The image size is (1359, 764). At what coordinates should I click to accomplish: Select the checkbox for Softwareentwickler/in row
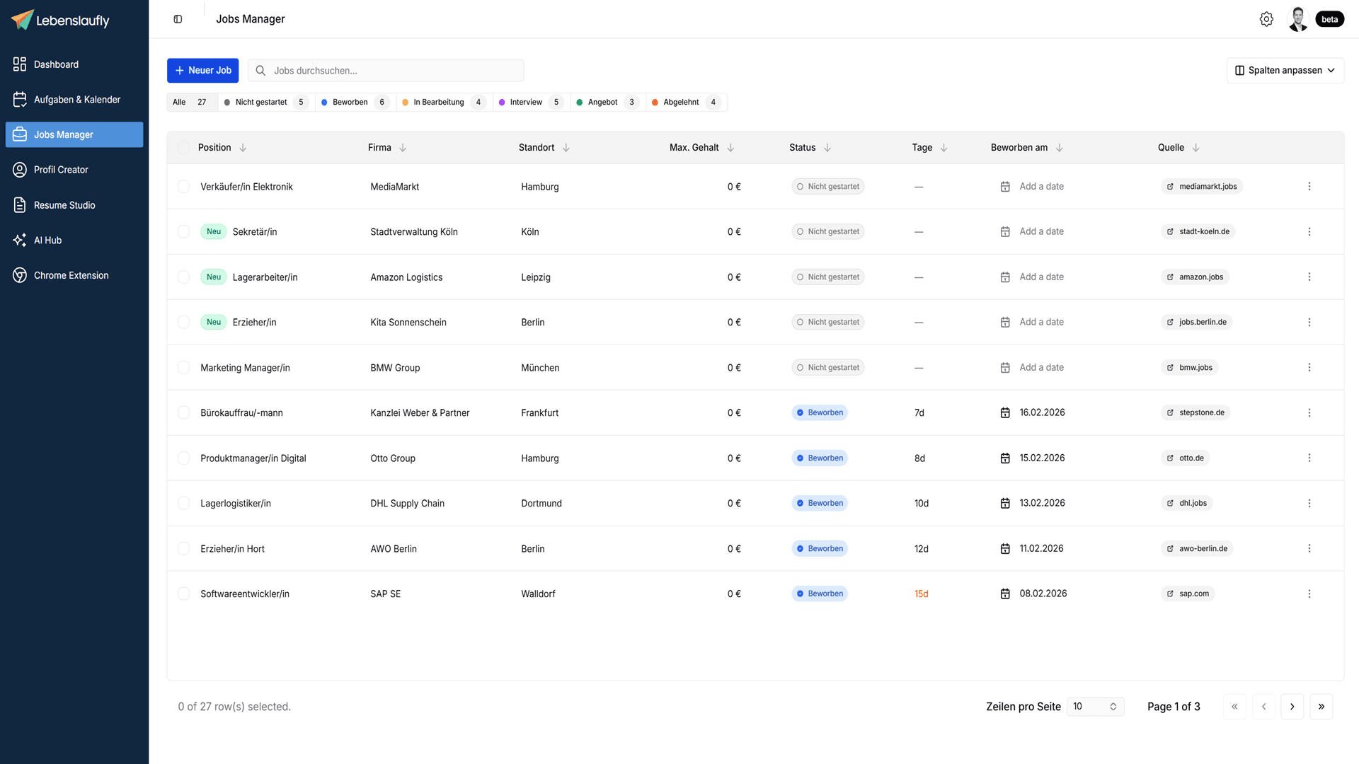pyautogui.click(x=184, y=594)
